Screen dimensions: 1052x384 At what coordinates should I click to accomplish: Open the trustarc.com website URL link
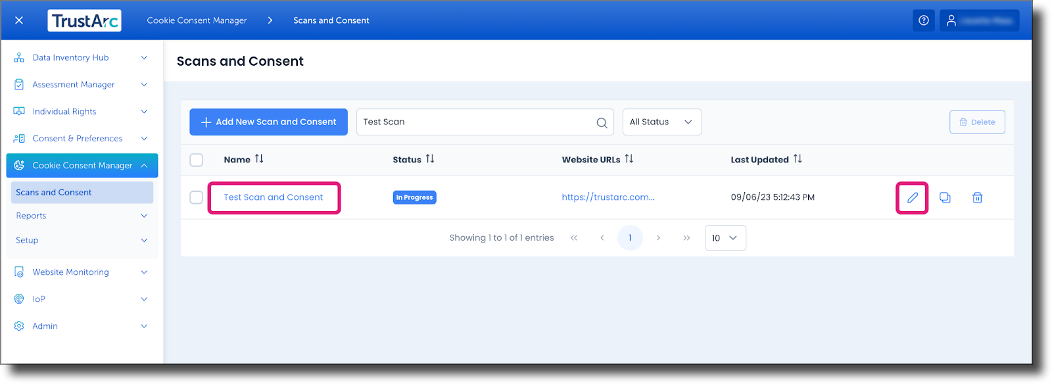[x=608, y=197]
